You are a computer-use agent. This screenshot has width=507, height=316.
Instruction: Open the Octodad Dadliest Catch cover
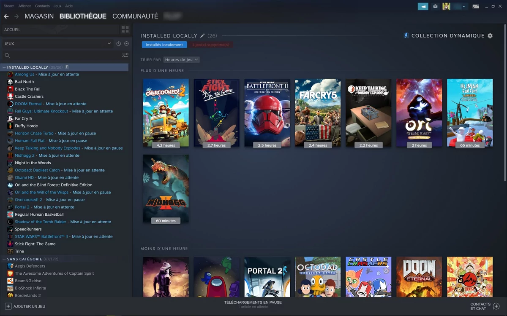click(318, 277)
